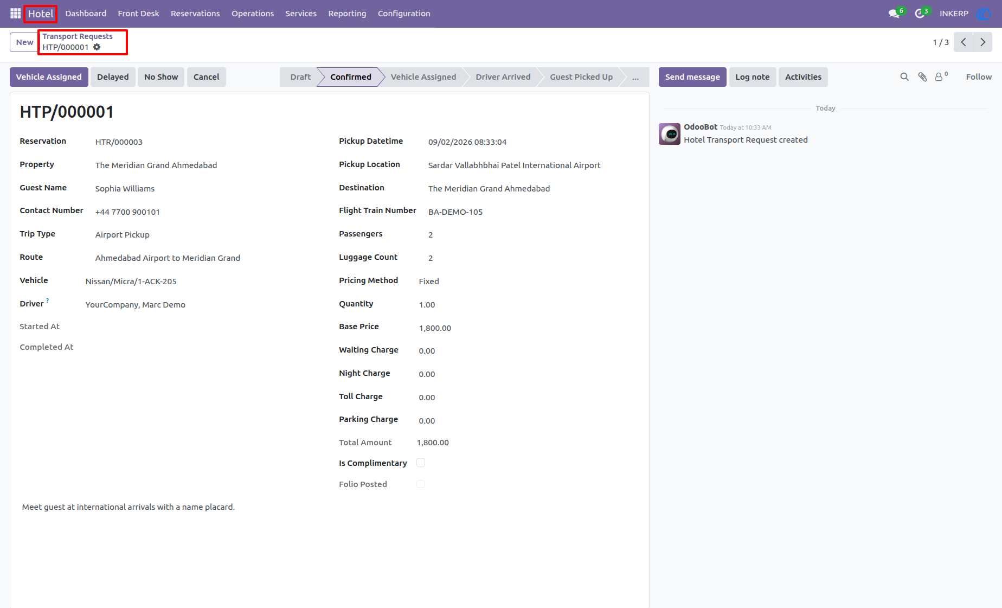Viewport: 1002px width, 608px height.
Task: Open Reservations menu
Action: pyautogui.click(x=195, y=14)
